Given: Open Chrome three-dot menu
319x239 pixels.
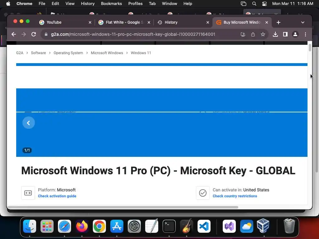Looking at the screenshot, I should point(305,34).
